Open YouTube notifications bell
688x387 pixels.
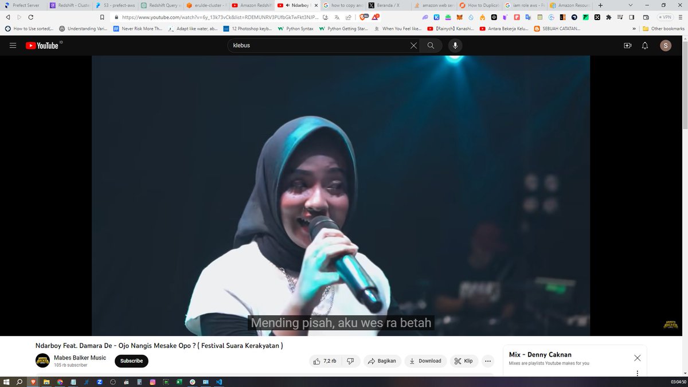pos(645,45)
